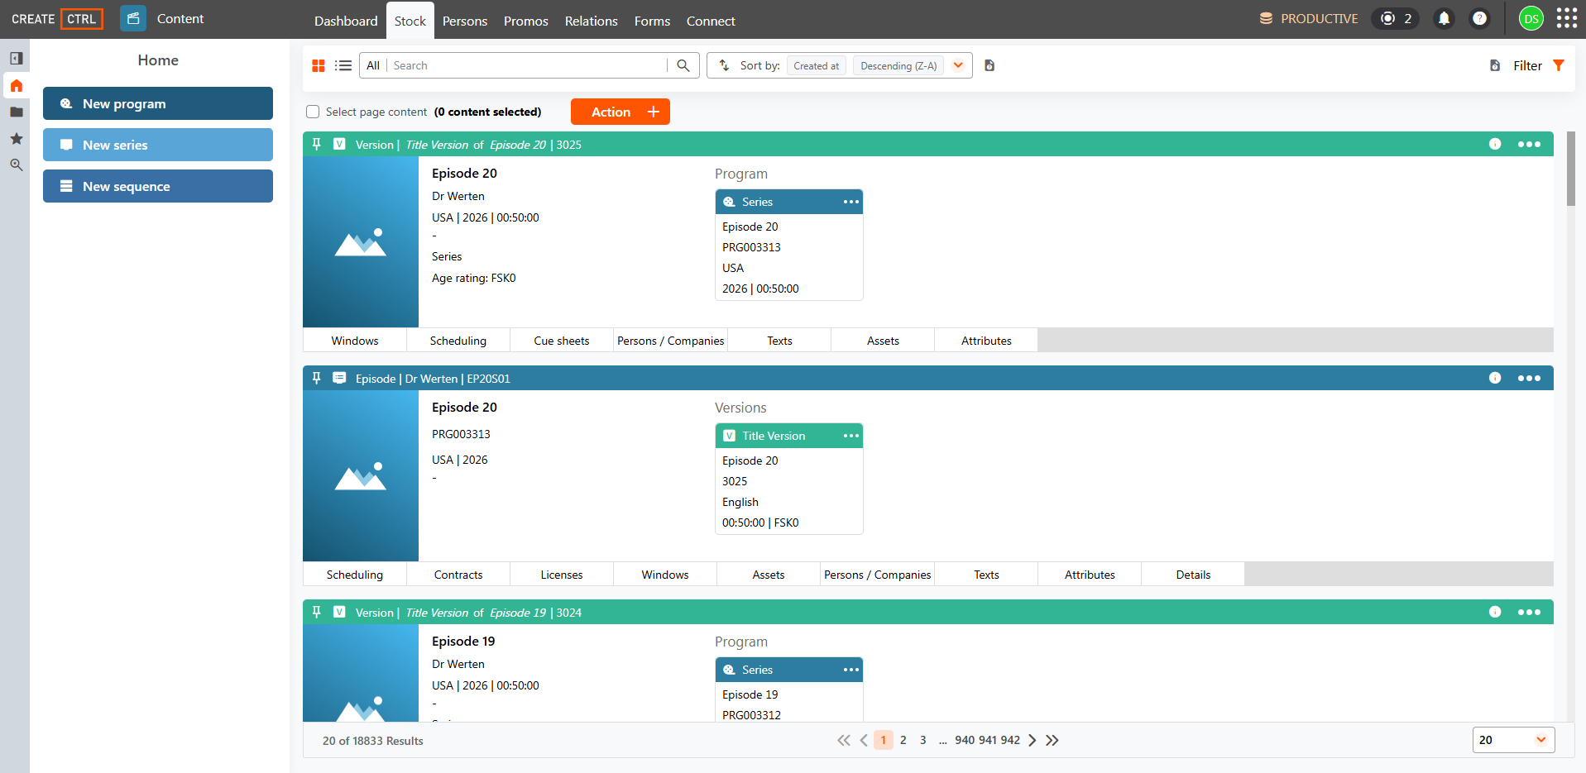Open the Relations tab
Screen dimensions: 1586x773
tap(592, 21)
